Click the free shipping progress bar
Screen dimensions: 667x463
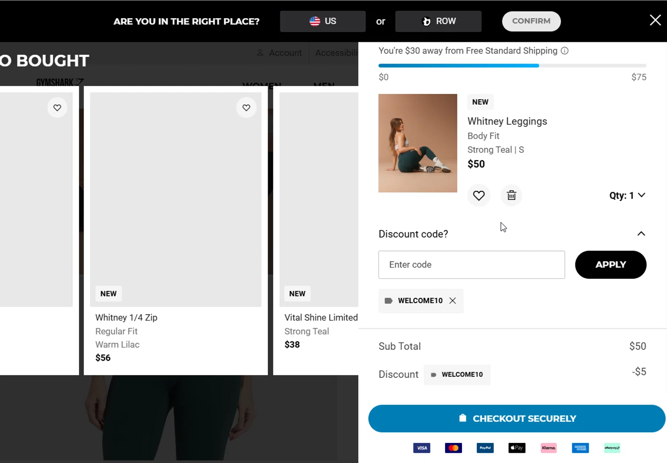(512, 65)
